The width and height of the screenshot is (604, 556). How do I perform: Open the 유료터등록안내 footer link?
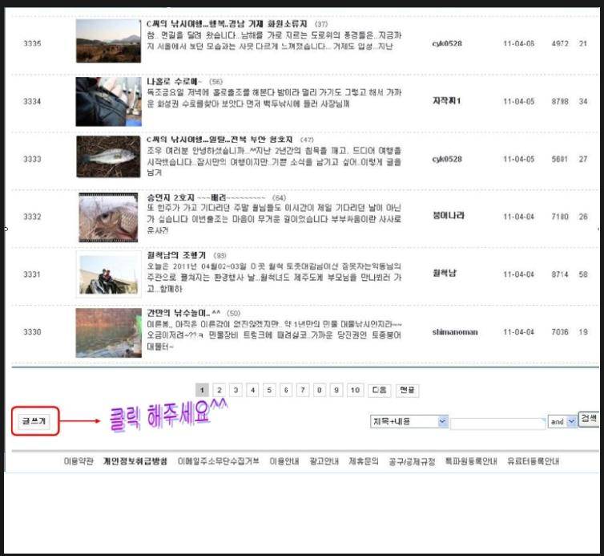click(534, 461)
